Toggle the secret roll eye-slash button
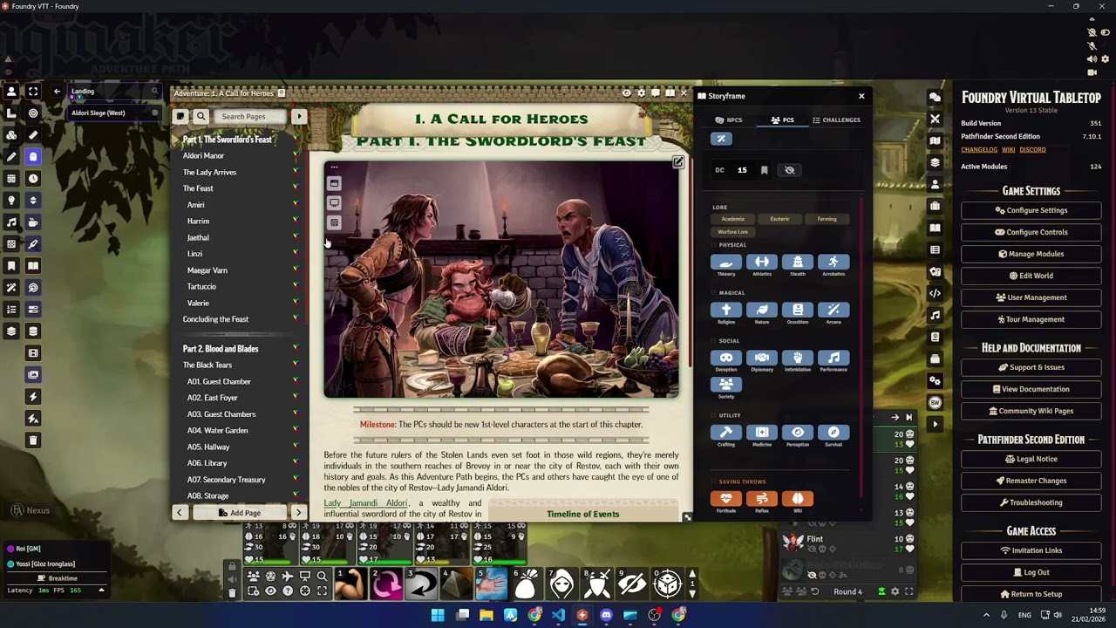This screenshot has height=628, width=1116. 790,170
